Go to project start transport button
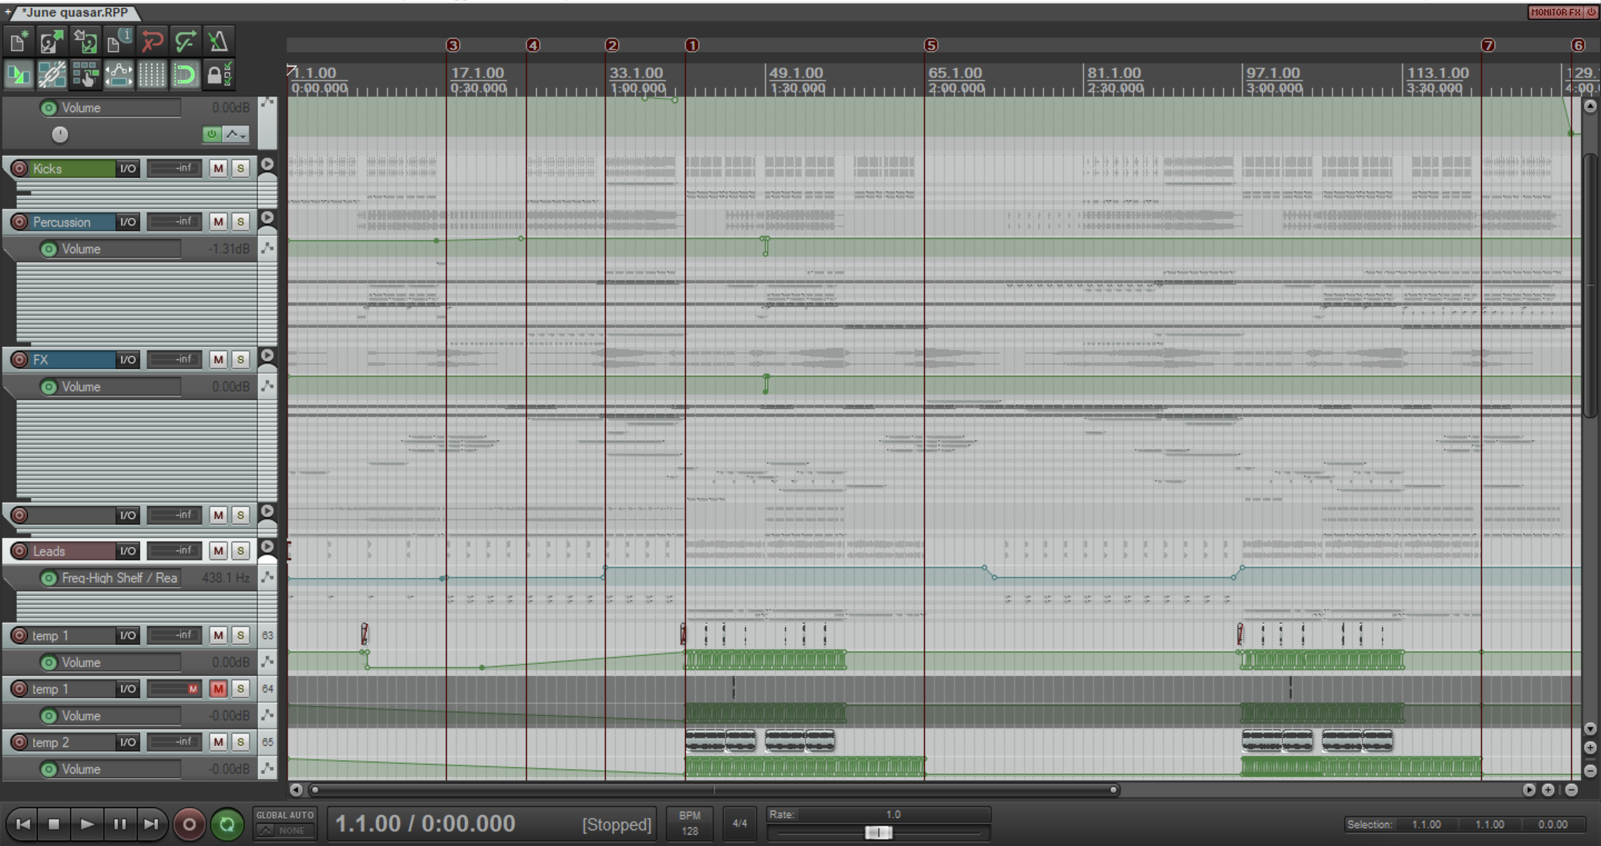Screen dimensions: 1601x846 [x=22, y=824]
